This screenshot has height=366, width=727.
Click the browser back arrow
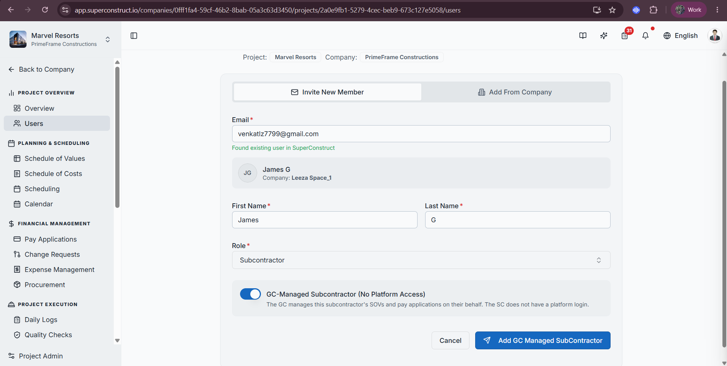(x=11, y=10)
